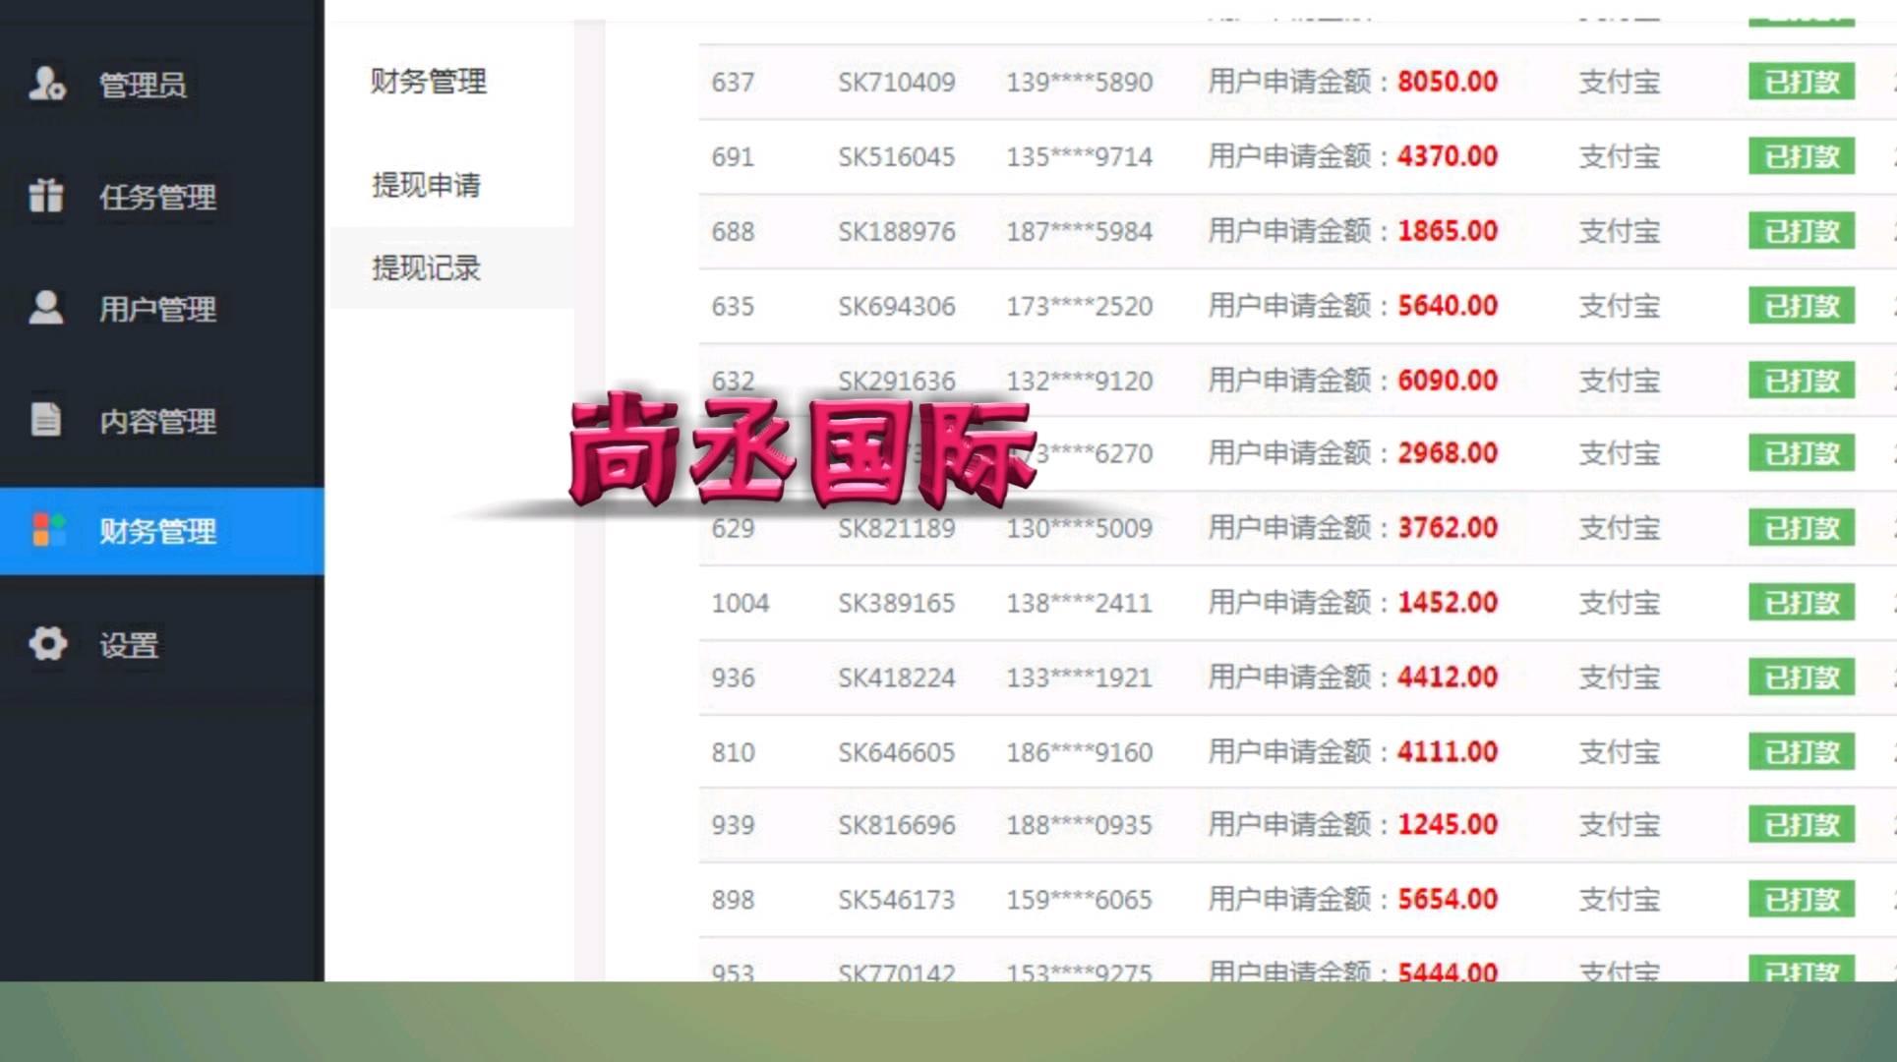Click 已打款 button for SK710409 row
1897x1062 pixels.
point(1801,82)
